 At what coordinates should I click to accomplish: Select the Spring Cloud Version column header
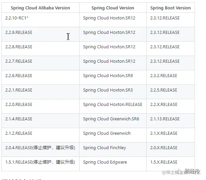[x=113, y=8]
